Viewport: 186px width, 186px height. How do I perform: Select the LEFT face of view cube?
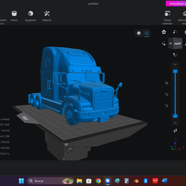[171, 44]
